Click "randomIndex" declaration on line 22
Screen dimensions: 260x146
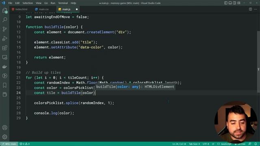(58, 83)
